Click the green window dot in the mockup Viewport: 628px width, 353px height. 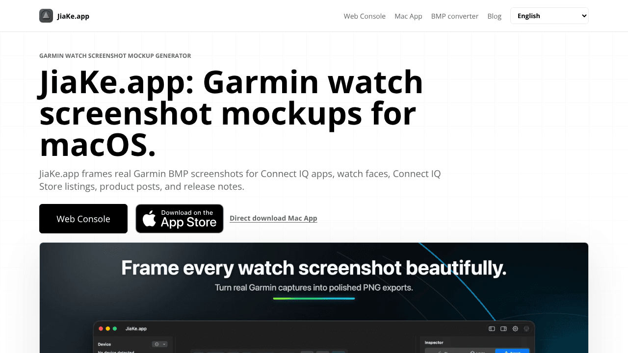coord(115,328)
